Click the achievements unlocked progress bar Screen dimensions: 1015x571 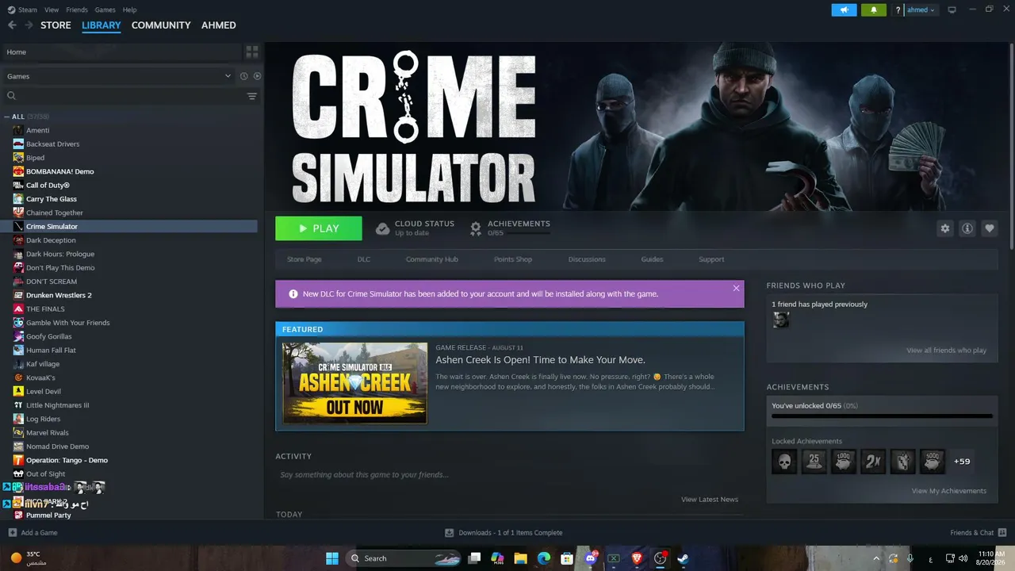(882, 416)
